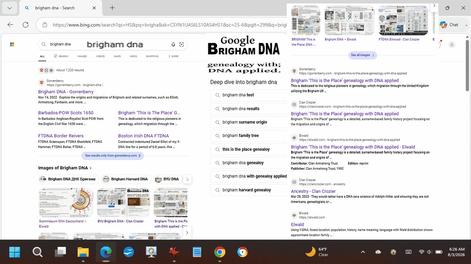471x264 pixels.
Task: Open the tab list dropdown arrow
Action: (x=10, y=8)
